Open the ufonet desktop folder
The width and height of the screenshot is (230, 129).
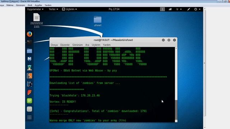97,21
